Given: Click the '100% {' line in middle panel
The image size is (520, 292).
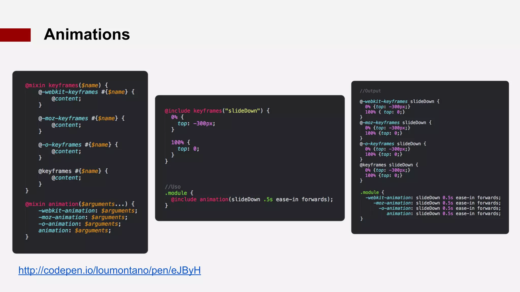Looking at the screenshot, I should [x=181, y=142].
